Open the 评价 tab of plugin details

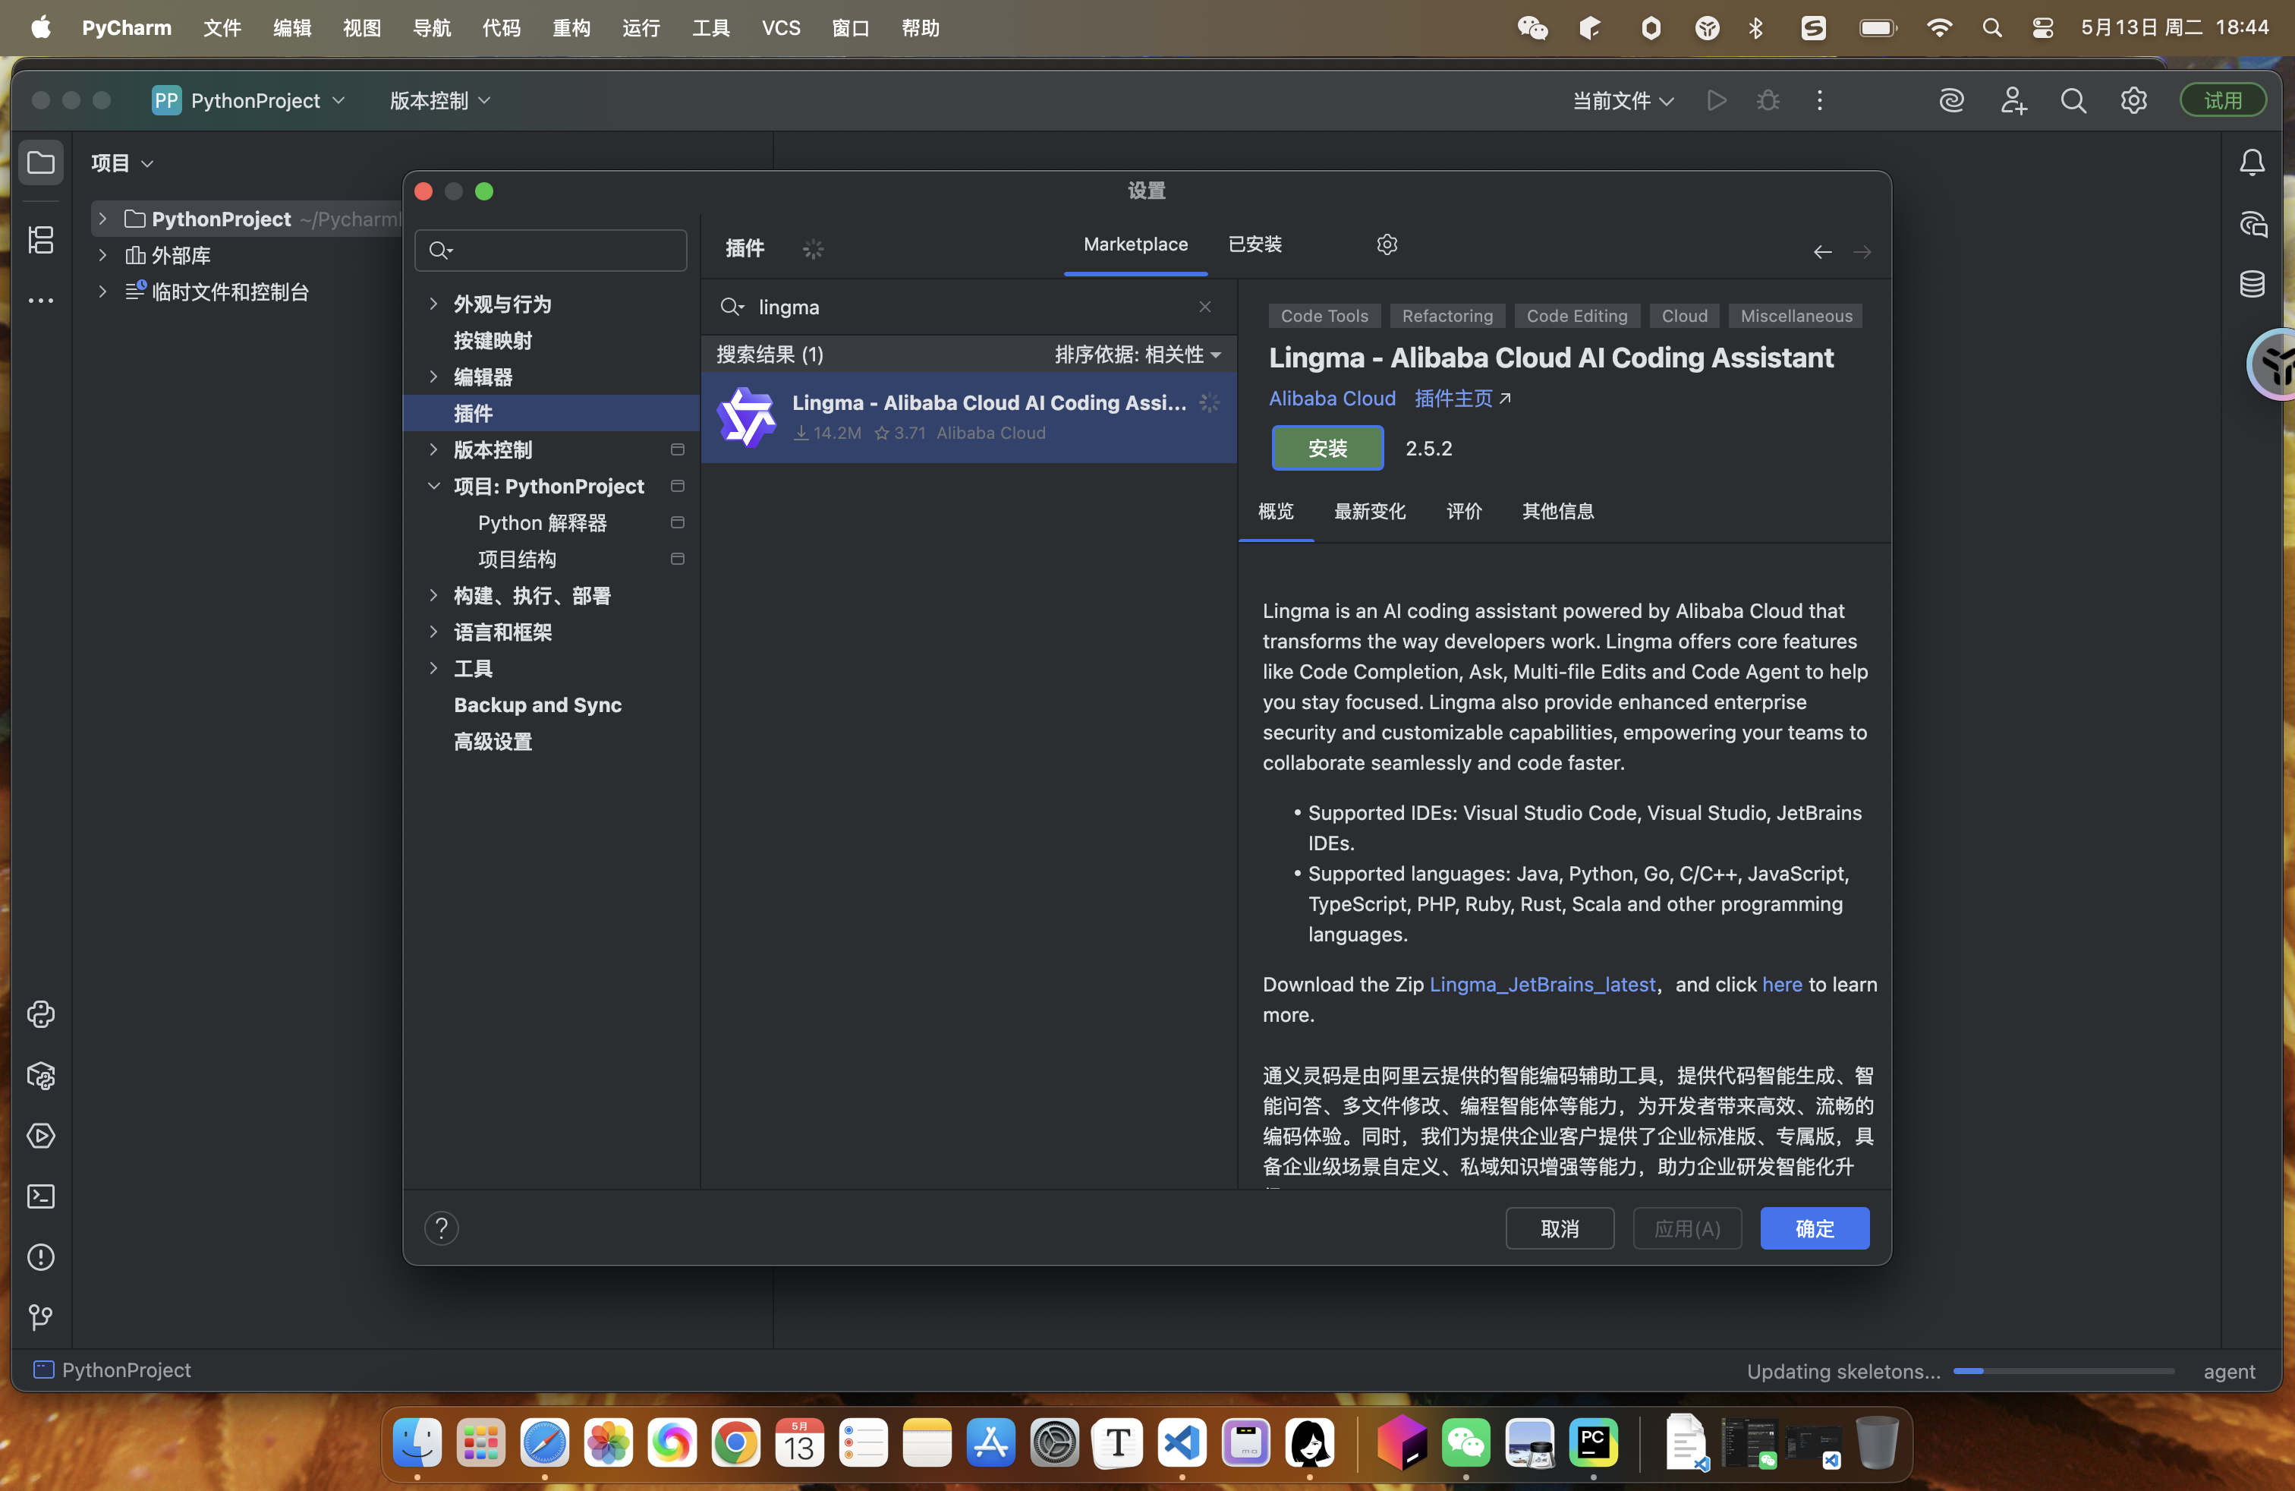click(x=1464, y=511)
